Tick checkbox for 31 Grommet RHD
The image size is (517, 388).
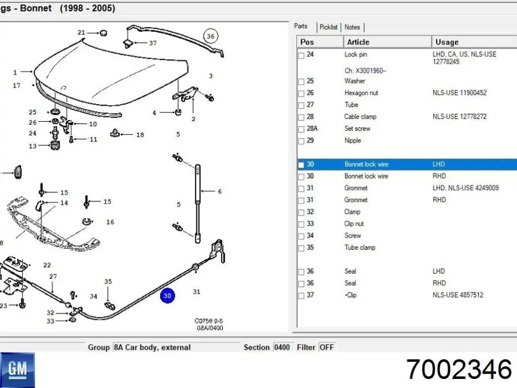[301, 200]
